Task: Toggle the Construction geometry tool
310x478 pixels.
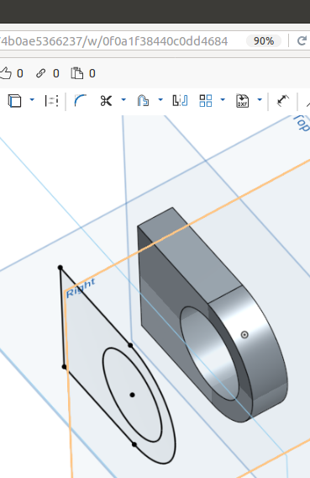Action: [x=51, y=101]
